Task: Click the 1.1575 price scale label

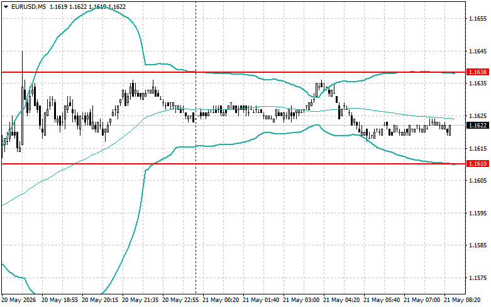Action: click(x=478, y=277)
